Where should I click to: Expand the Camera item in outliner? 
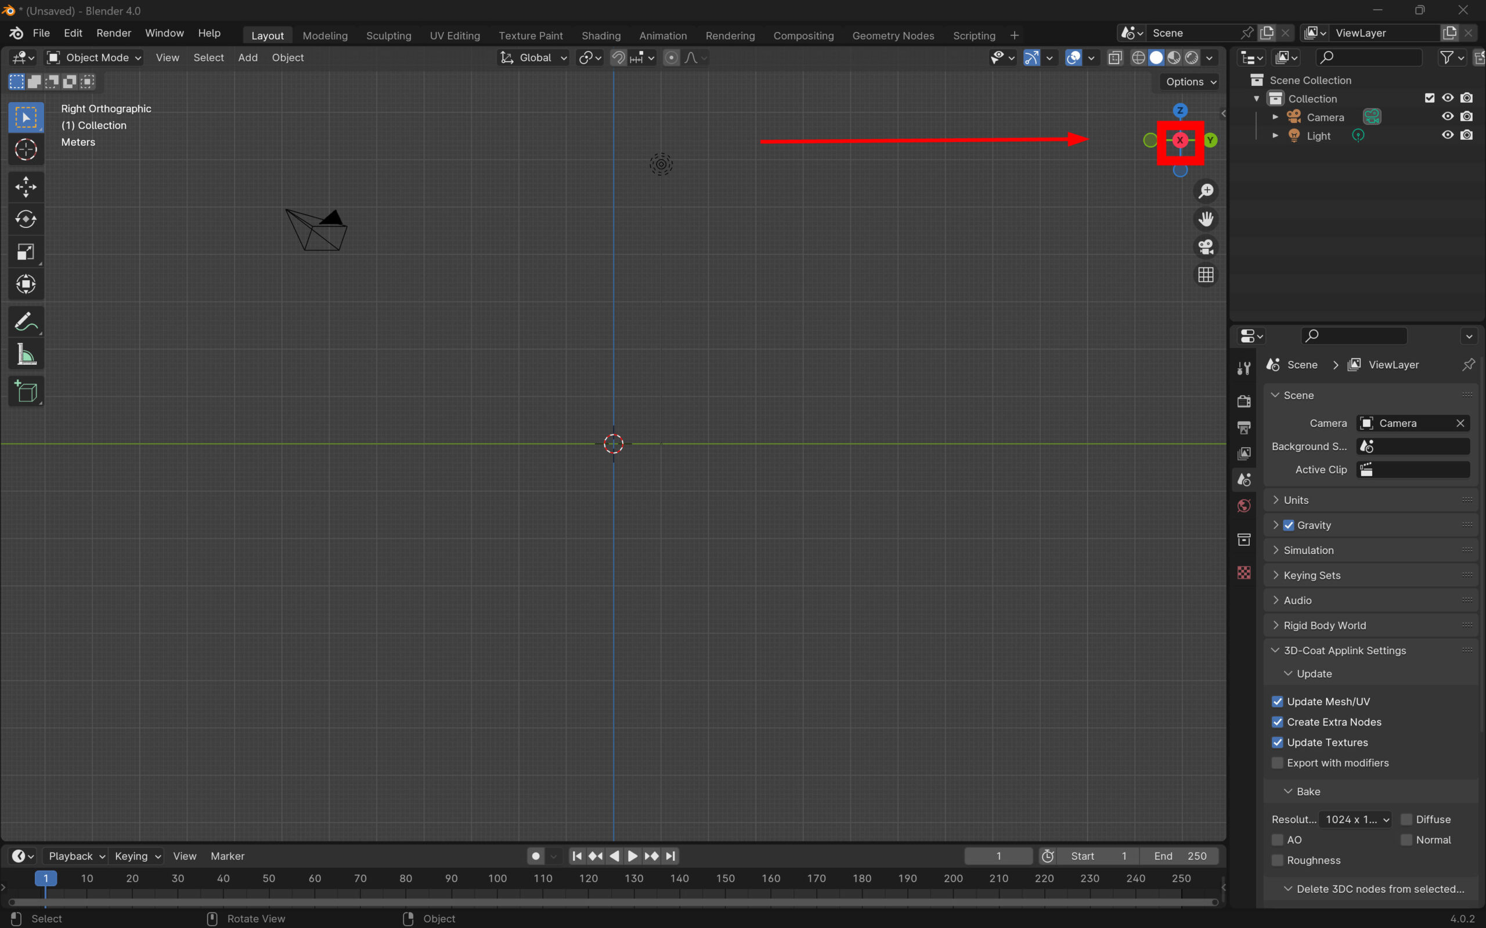[1275, 117]
